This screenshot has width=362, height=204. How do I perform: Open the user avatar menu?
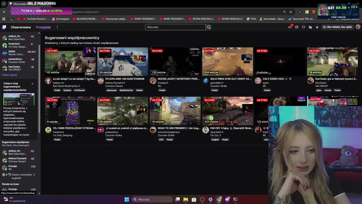click(358, 27)
